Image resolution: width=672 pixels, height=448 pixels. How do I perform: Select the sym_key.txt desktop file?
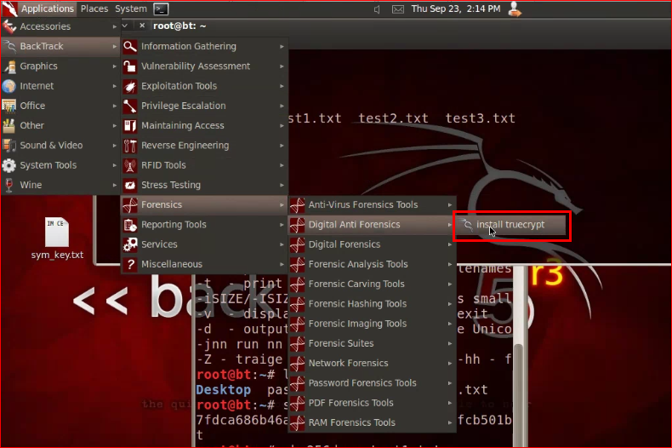point(57,238)
